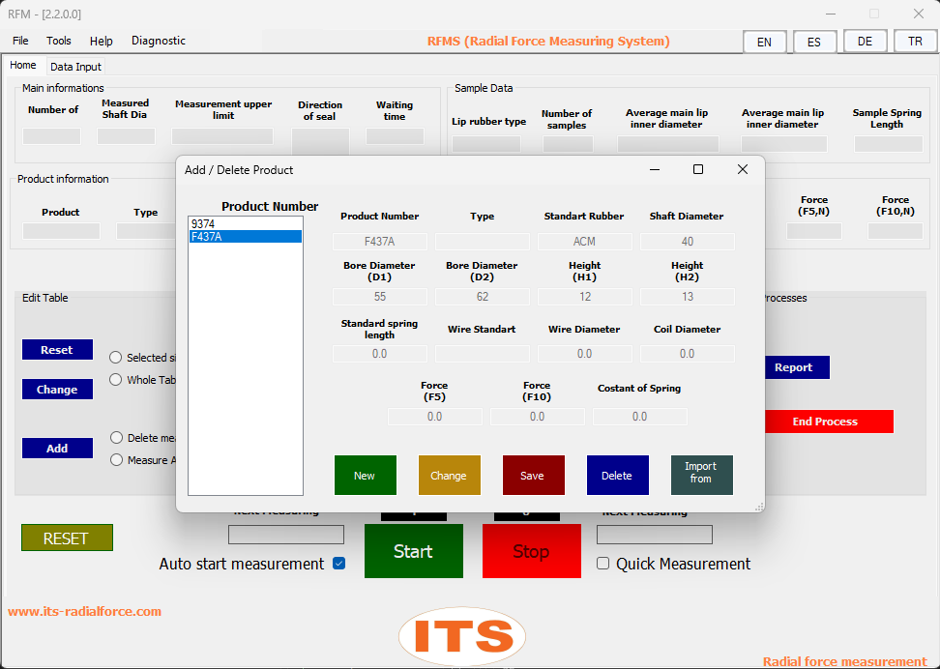Uncheck Auto start measurement
This screenshot has width=940, height=669.
338,564
